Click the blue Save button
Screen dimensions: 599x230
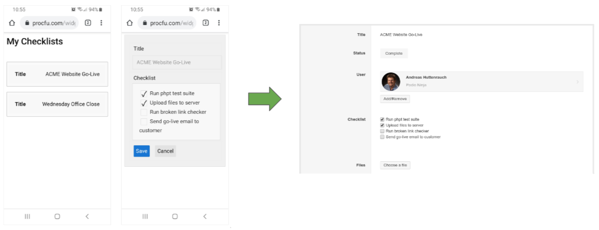(141, 151)
